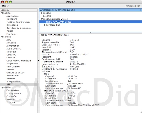Click the disk1s12 BSD name

[72, 103]
